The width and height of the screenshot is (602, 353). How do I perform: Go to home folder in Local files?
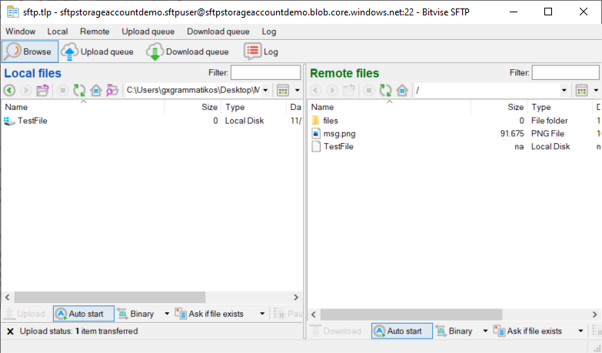96,91
